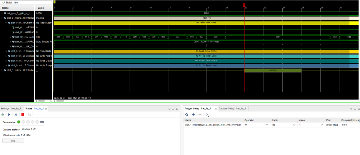Click the Value column header in waveform
Viewport: 360px width, 155px height.
coord(43,8)
